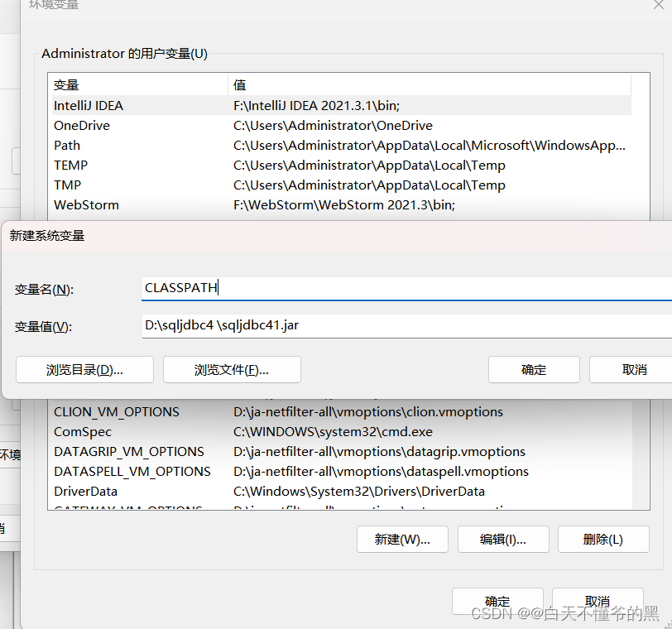The width and height of the screenshot is (672, 629).
Task: Click the 浏览文件(F)... button
Action: tap(232, 370)
